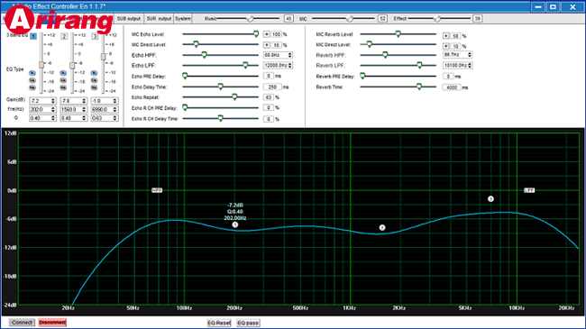
Task: Select EQ band 2 button
Action: click(x=64, y=36)
